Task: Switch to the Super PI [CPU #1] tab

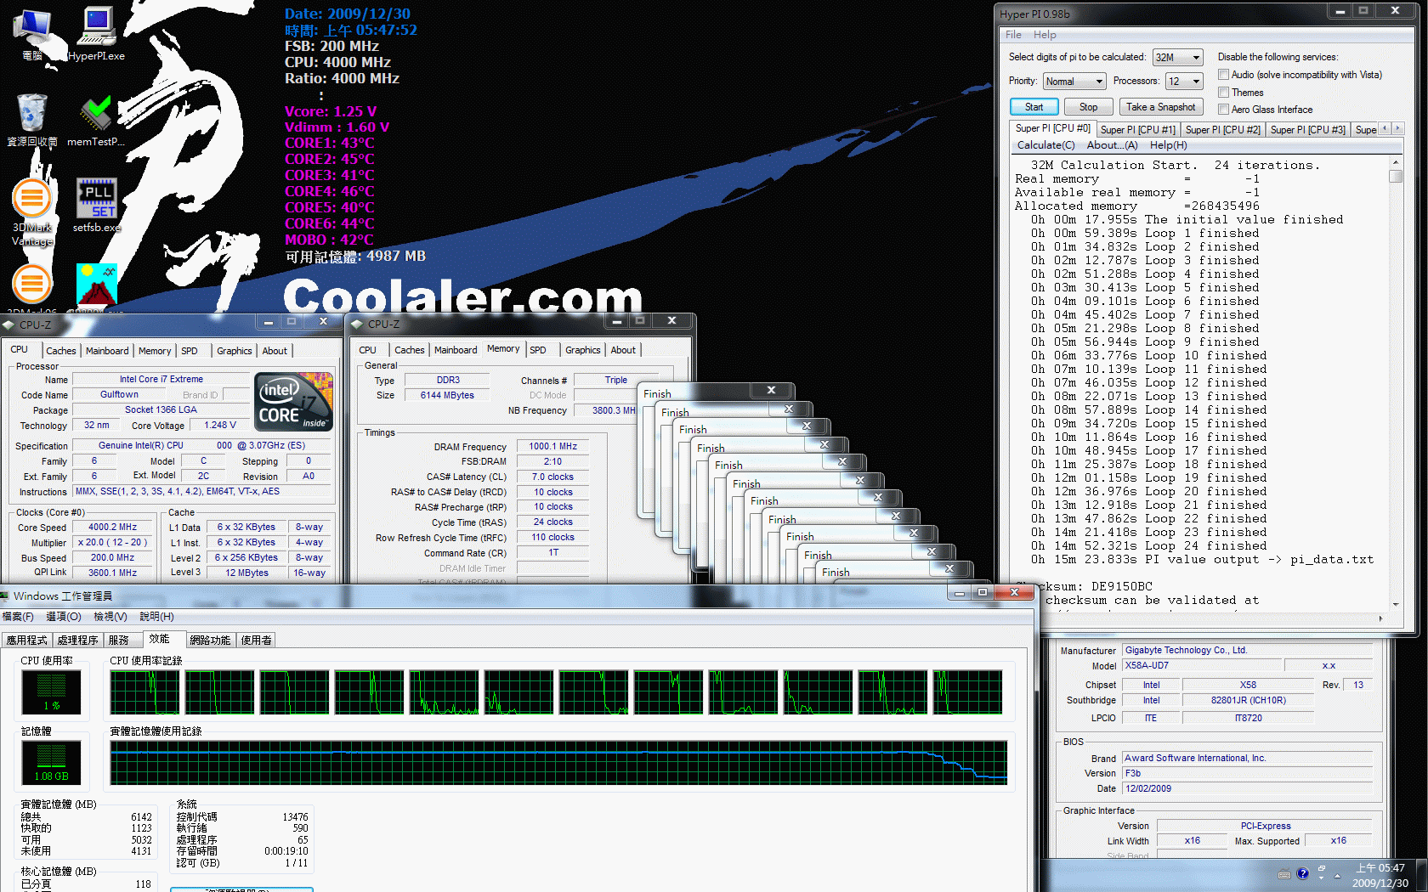Action: 1137,129
